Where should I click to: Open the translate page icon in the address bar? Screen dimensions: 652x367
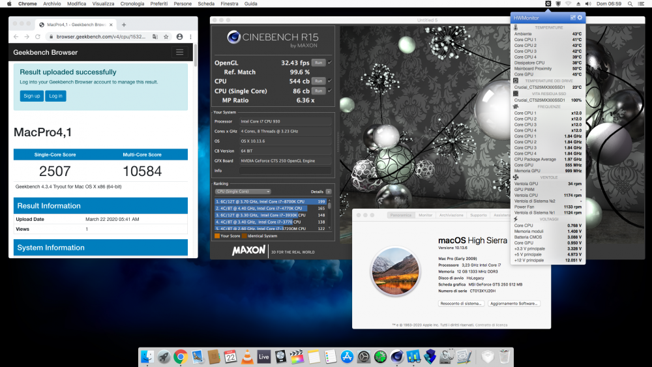coord(155,37)
